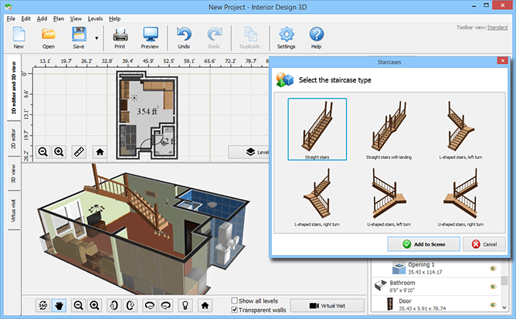Reset 2D plan view with home icon
Viewport: 516px width, 319px height.
[x=100, y=152]
